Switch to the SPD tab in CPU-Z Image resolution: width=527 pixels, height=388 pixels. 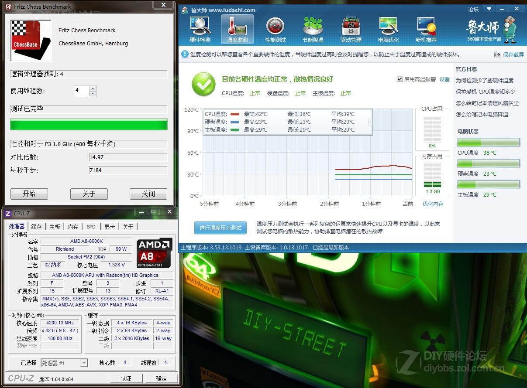tap(91, 227)
